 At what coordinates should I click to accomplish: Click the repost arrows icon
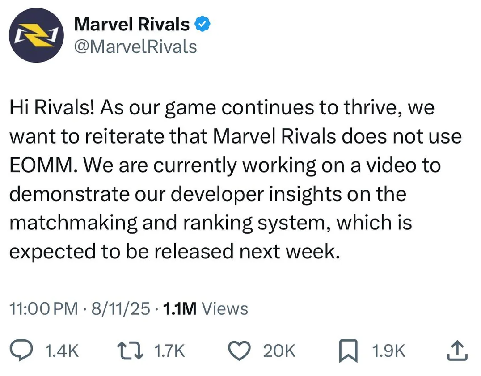point(130,351)
